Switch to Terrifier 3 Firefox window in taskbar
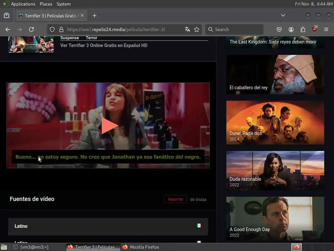 pos(93,247)
